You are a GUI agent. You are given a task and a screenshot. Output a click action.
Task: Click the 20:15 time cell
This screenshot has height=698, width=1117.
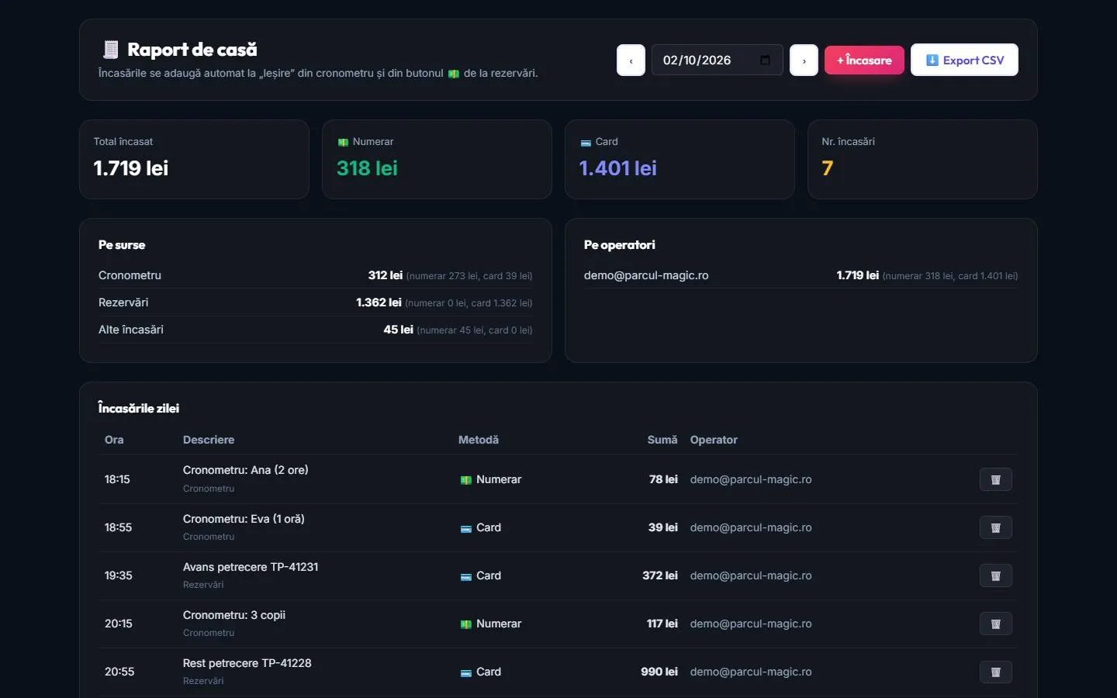tap(119, 624)
